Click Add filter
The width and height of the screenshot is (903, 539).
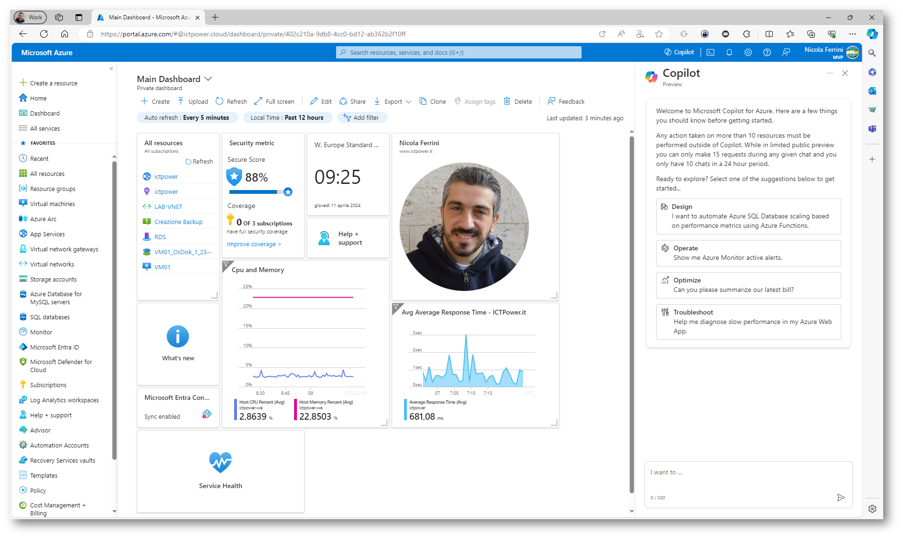click(x=362, y=117)
